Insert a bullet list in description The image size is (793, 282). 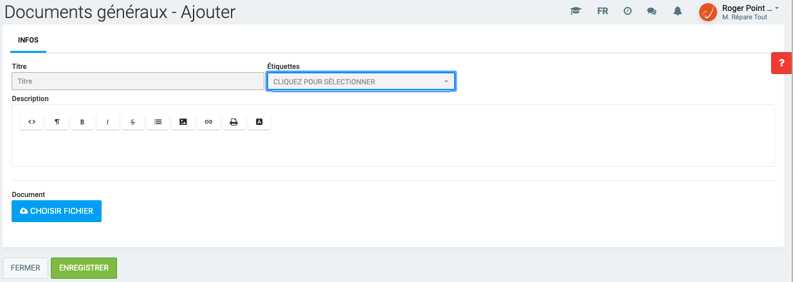158,122
